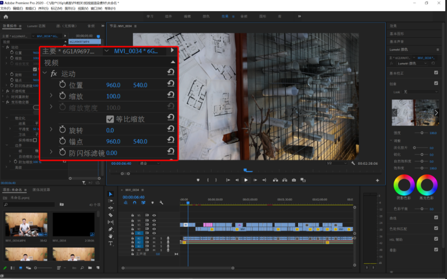Switch to the 媒体浏览器 tab

(41, 190)
